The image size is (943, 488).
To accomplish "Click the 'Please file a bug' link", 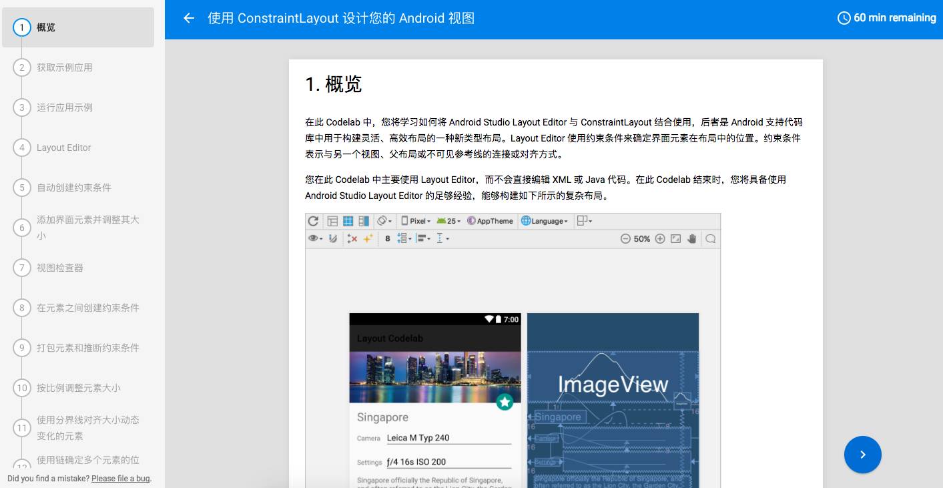I will tap(121, 479).
